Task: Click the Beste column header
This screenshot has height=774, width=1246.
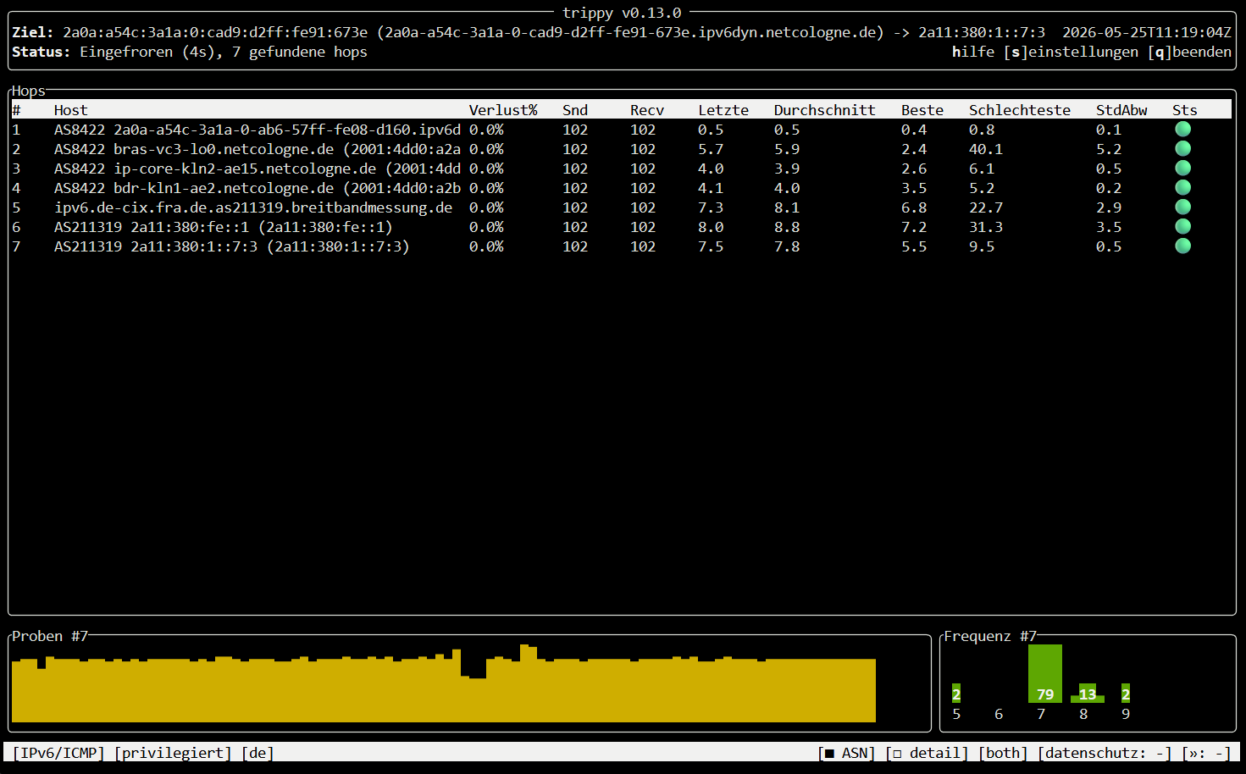Action: pos(922,110)
